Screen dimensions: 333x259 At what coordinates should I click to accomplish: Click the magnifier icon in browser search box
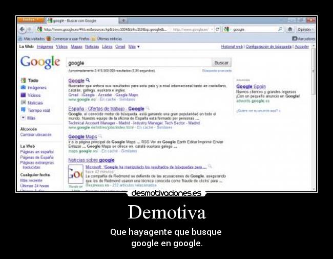(280, 29)
